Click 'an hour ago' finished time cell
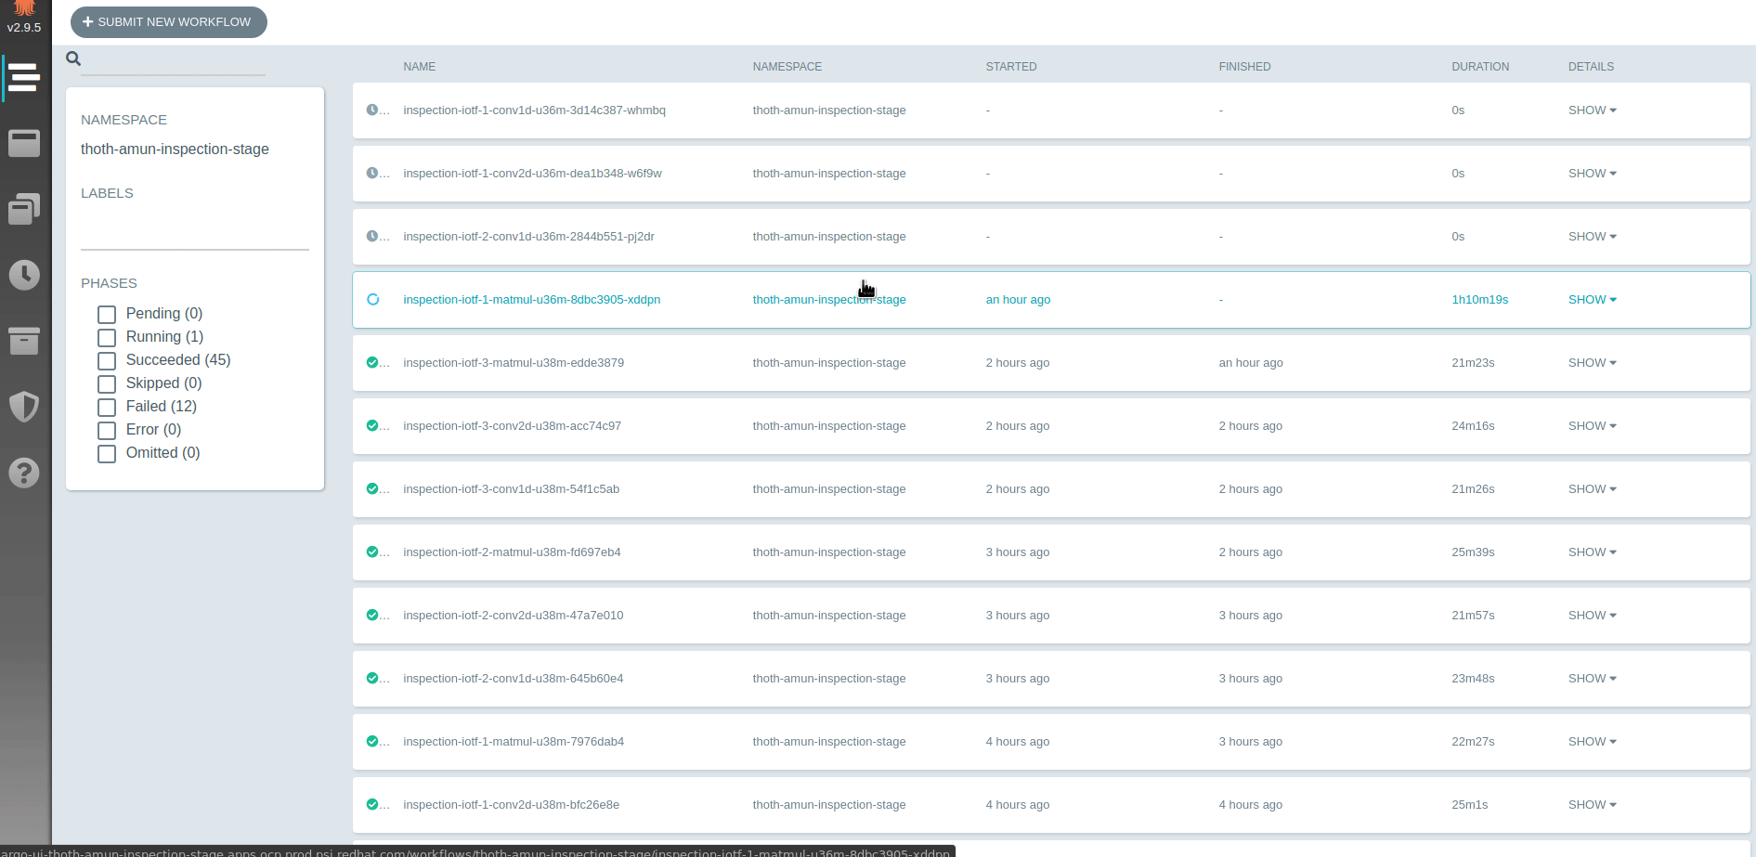1756x857 pixels. pos(1251,363)
